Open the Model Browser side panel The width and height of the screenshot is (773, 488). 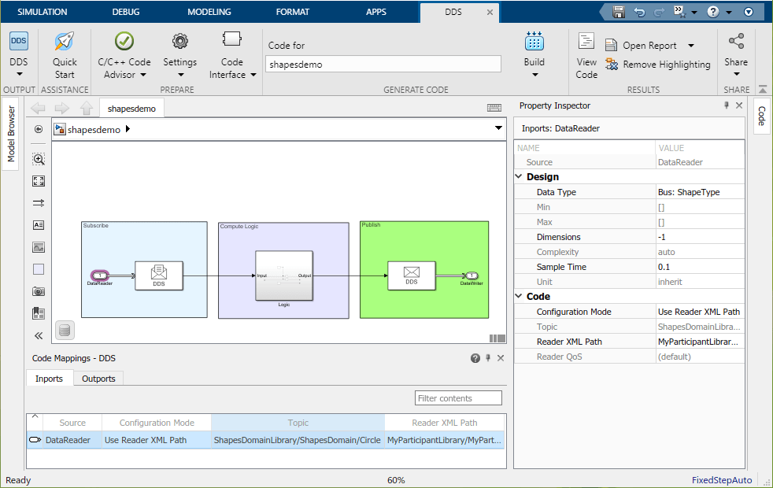pos(10,134)
